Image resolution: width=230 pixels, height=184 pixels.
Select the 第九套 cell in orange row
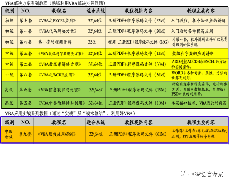coord(25,134)
